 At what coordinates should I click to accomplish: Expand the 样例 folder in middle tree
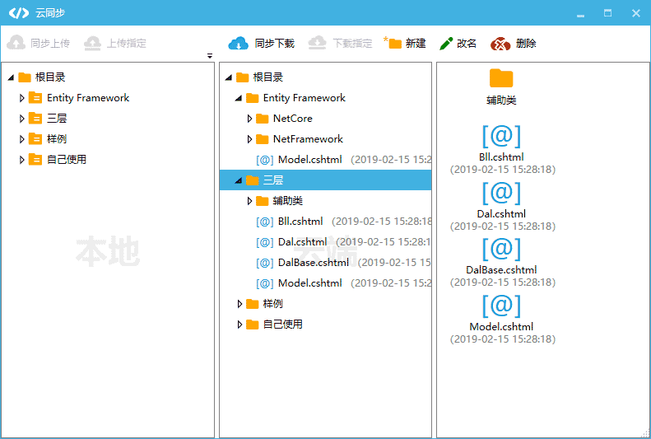click(x=239, y=304)
